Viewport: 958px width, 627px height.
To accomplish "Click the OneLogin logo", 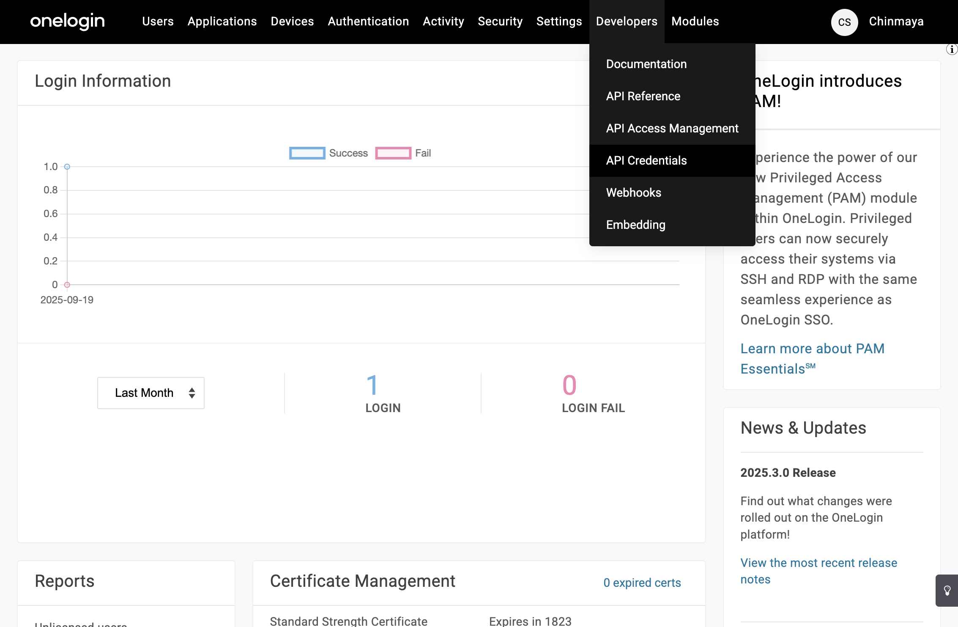I will [67, 21].
